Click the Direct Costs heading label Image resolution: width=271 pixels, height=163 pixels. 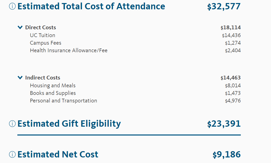tap(41, 28)
